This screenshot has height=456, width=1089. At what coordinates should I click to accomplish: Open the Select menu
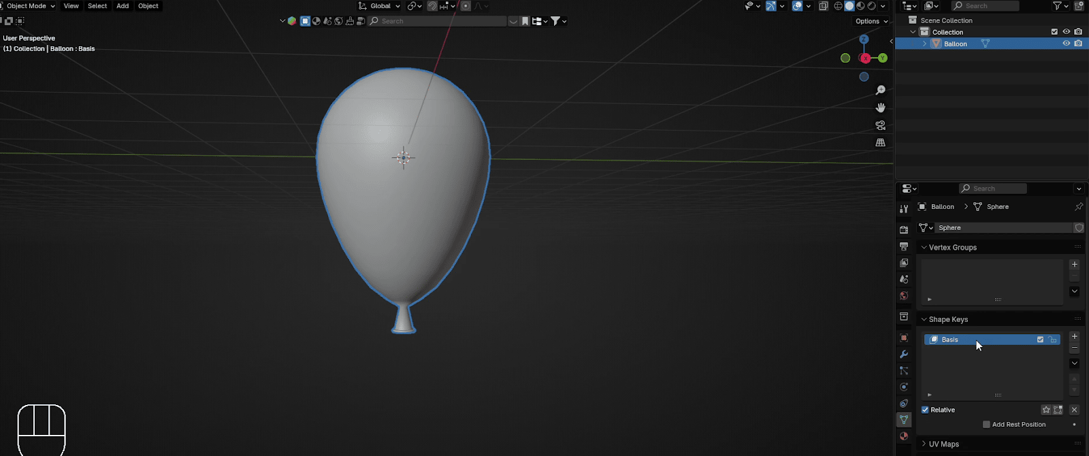[x=97, y=6]
